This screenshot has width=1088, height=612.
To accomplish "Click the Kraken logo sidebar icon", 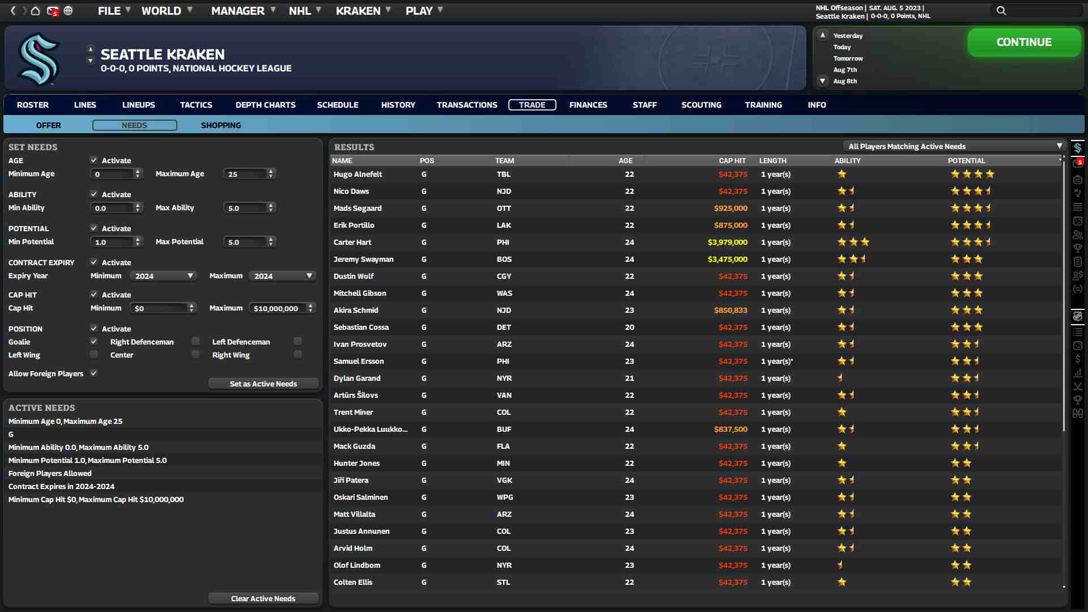I will coord(1077,148).
